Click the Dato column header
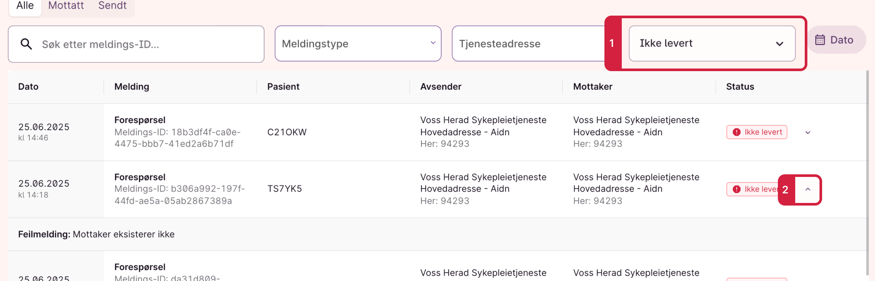The image size is (875, 281). (x=29, y=87)
